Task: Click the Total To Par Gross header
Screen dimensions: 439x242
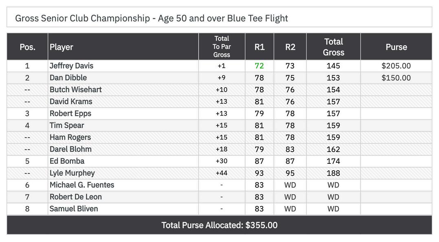Action: [x=222, y=46]
